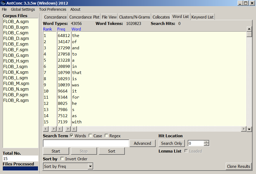
Task: Click the Clone Results button
Action: 238,166
